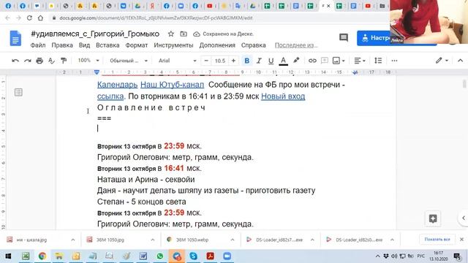Go to the browser home page

(x=40, y=18)
